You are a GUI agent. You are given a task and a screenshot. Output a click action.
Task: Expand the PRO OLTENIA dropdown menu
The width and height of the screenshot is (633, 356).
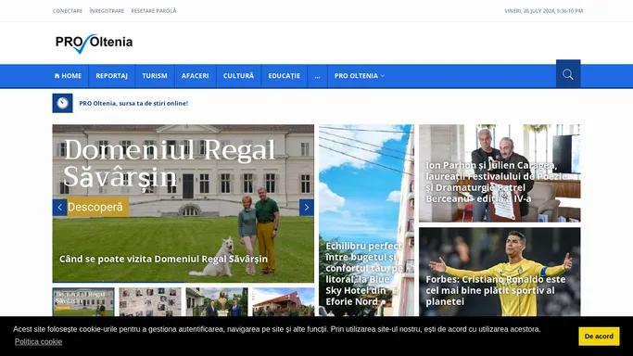coord(360,76)
